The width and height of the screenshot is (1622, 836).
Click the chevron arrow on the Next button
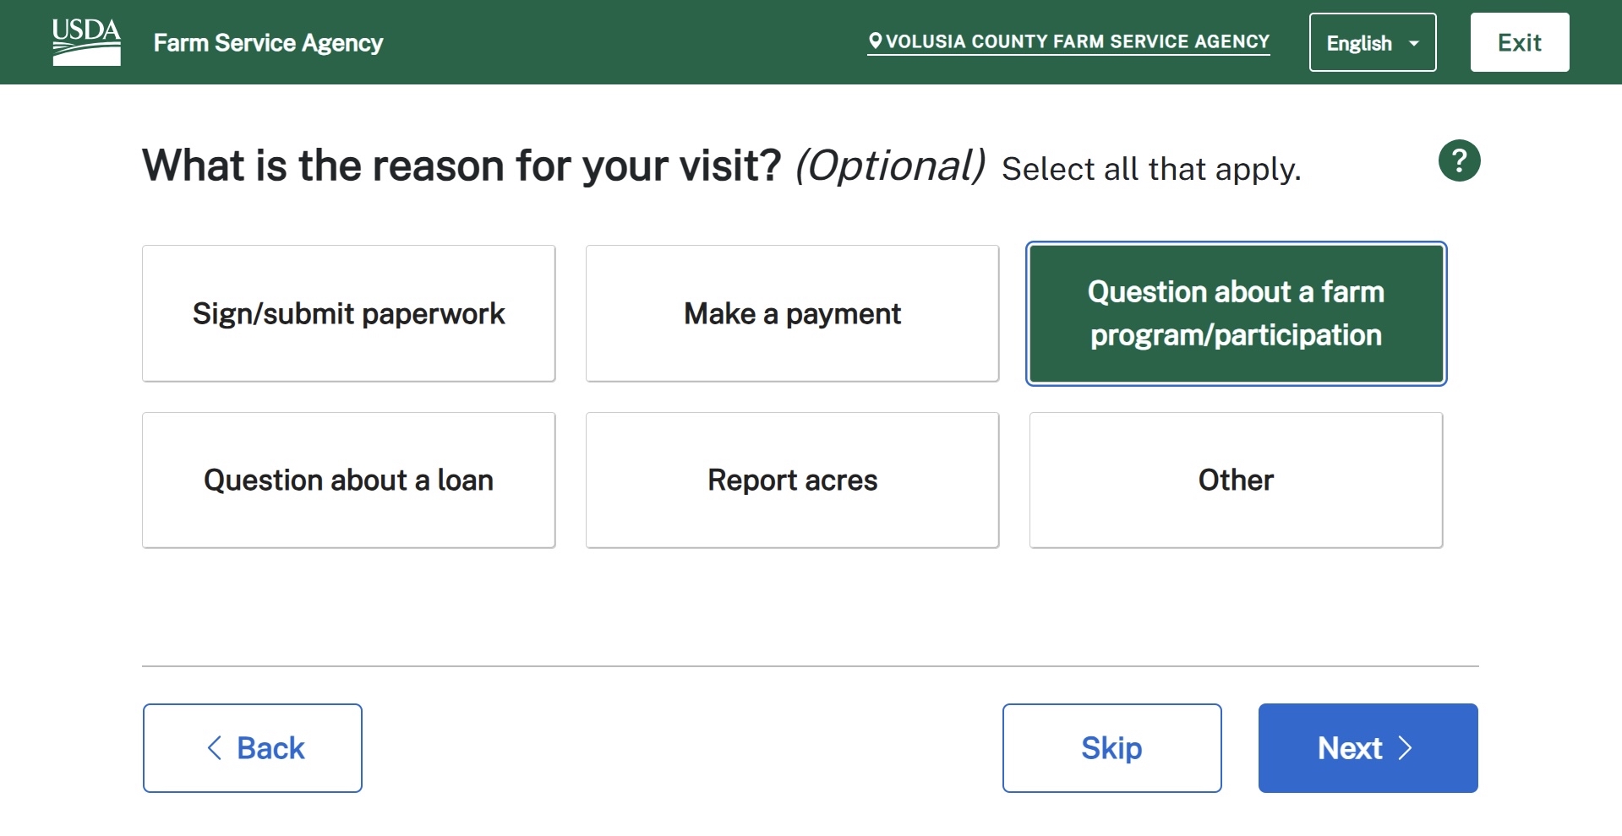point(1406,747)
